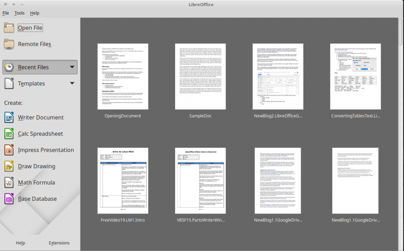404x251 pixels.
Task: Create a new Impress Presentation
Action: point(46,150)
